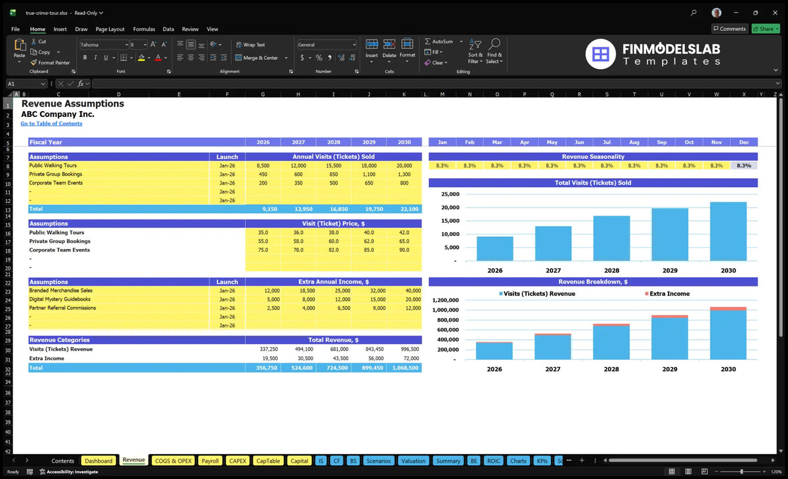Align text to the left
This screenshot has width=788, height=479.
[180, 58]
